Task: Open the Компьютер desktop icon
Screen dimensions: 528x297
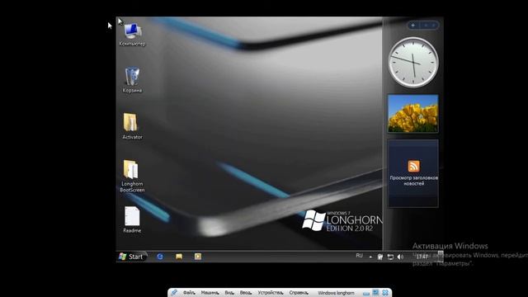Action: (x=132, y=35)
